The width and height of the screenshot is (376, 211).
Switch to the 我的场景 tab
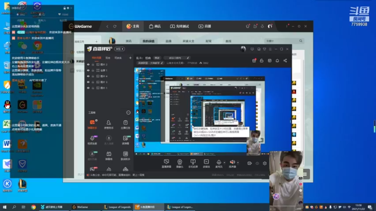[x=96, y=58]
